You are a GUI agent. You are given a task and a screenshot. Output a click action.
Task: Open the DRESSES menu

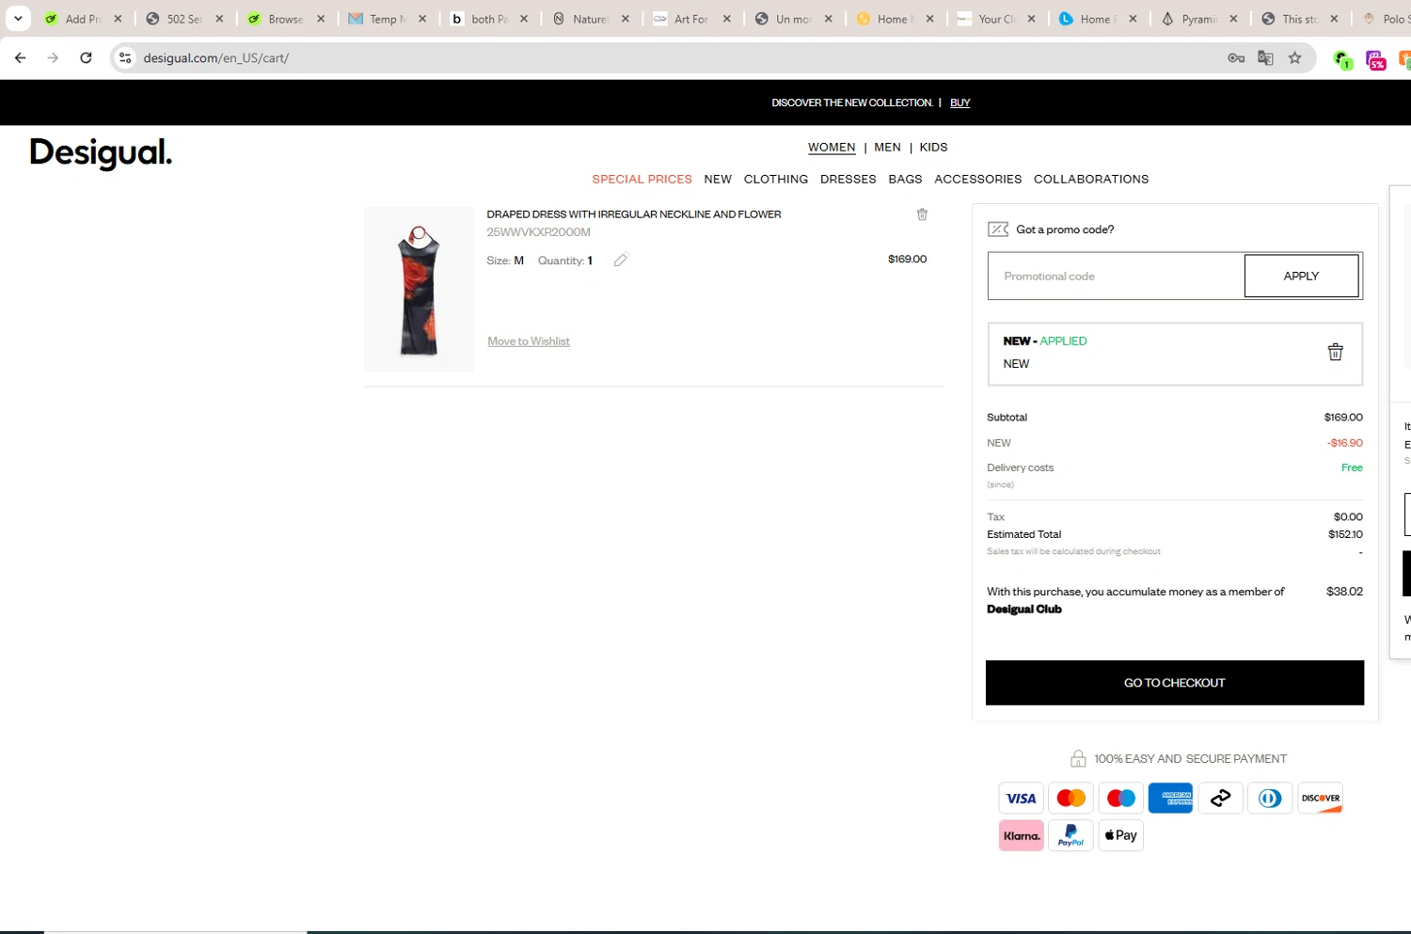848,179
